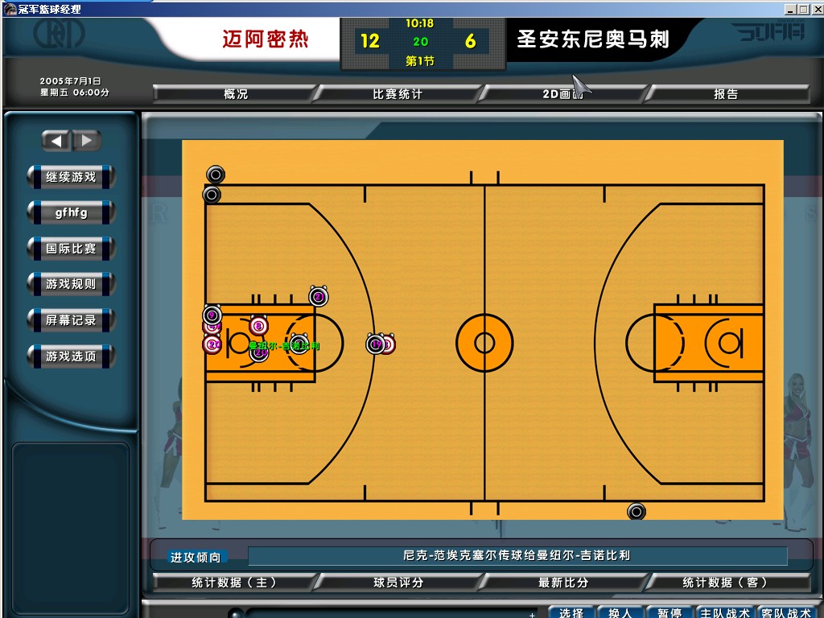Viewport: 824px width, 618px height.
Task: Open 屏幕记录 screen records
Action: [71, 320]
